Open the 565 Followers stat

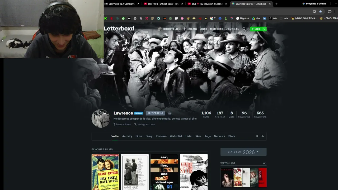(260, 115)
